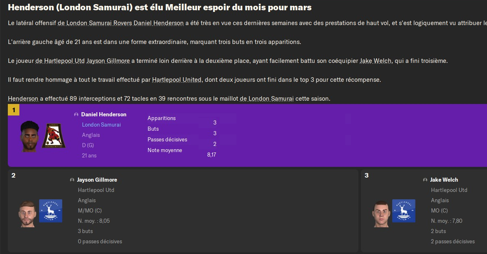Open the London Samurai link in Henderson's card
The width and height of the screenshot is (487, 254).
click(x=101, y=125)
